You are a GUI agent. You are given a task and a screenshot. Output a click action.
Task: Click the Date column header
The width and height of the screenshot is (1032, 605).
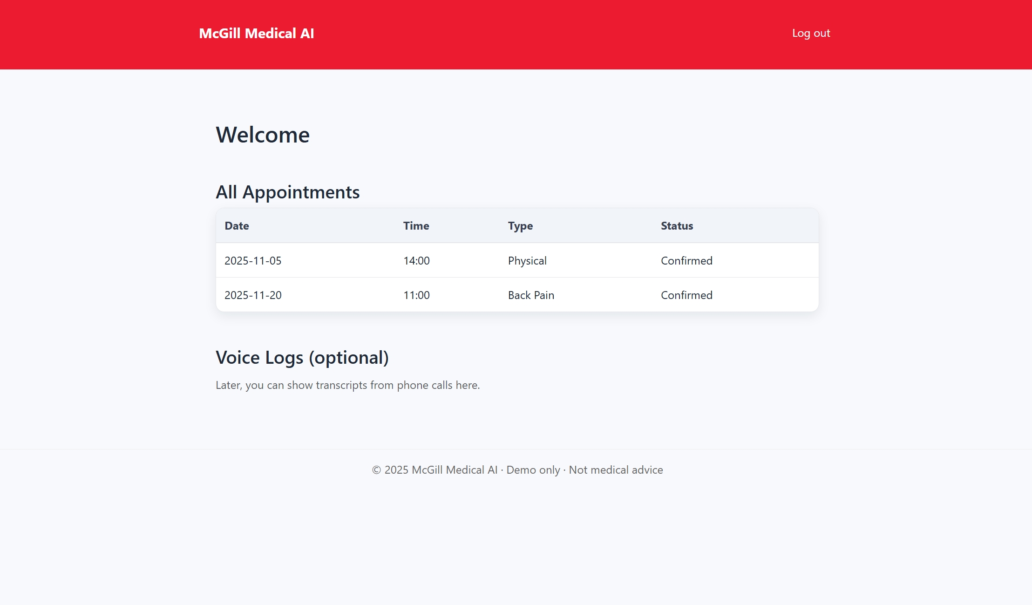click(x=237, y=226)
